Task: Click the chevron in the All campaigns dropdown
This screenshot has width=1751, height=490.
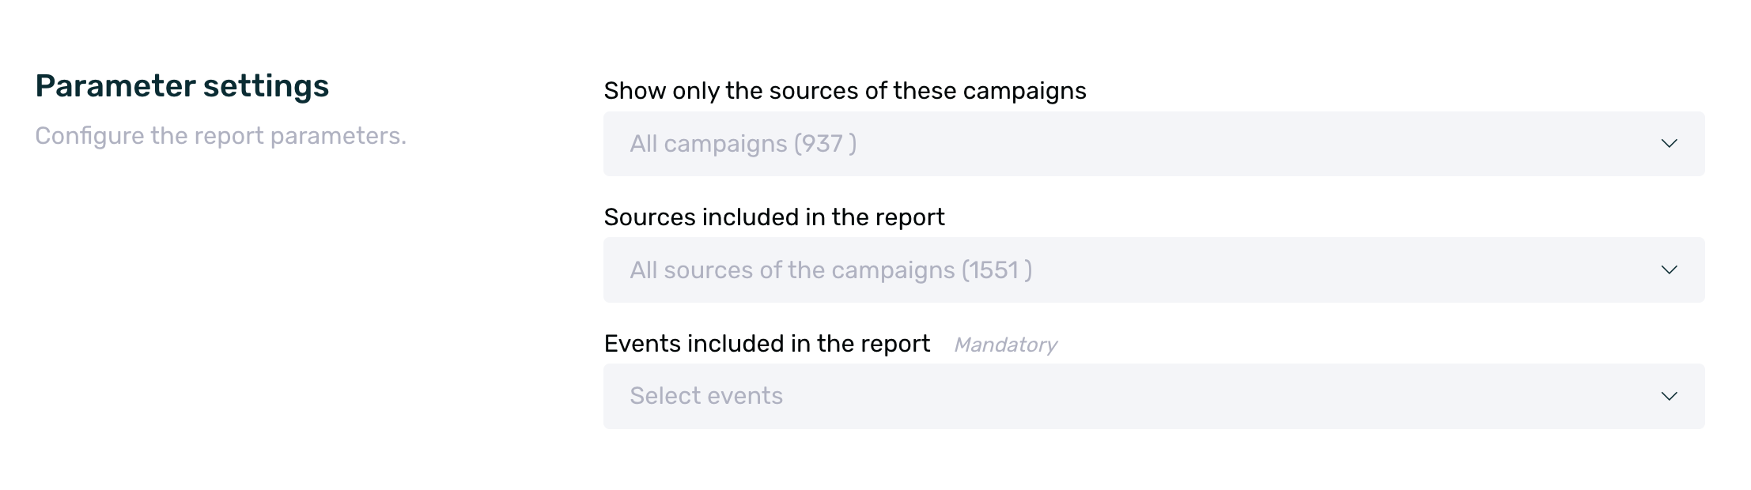Action: pos(1669,144)
